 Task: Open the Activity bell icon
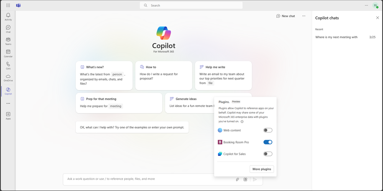click(x=8, y=16)
